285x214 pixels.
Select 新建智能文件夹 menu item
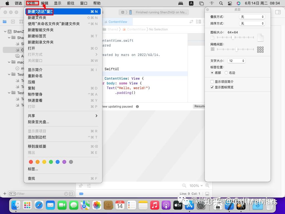63,30
